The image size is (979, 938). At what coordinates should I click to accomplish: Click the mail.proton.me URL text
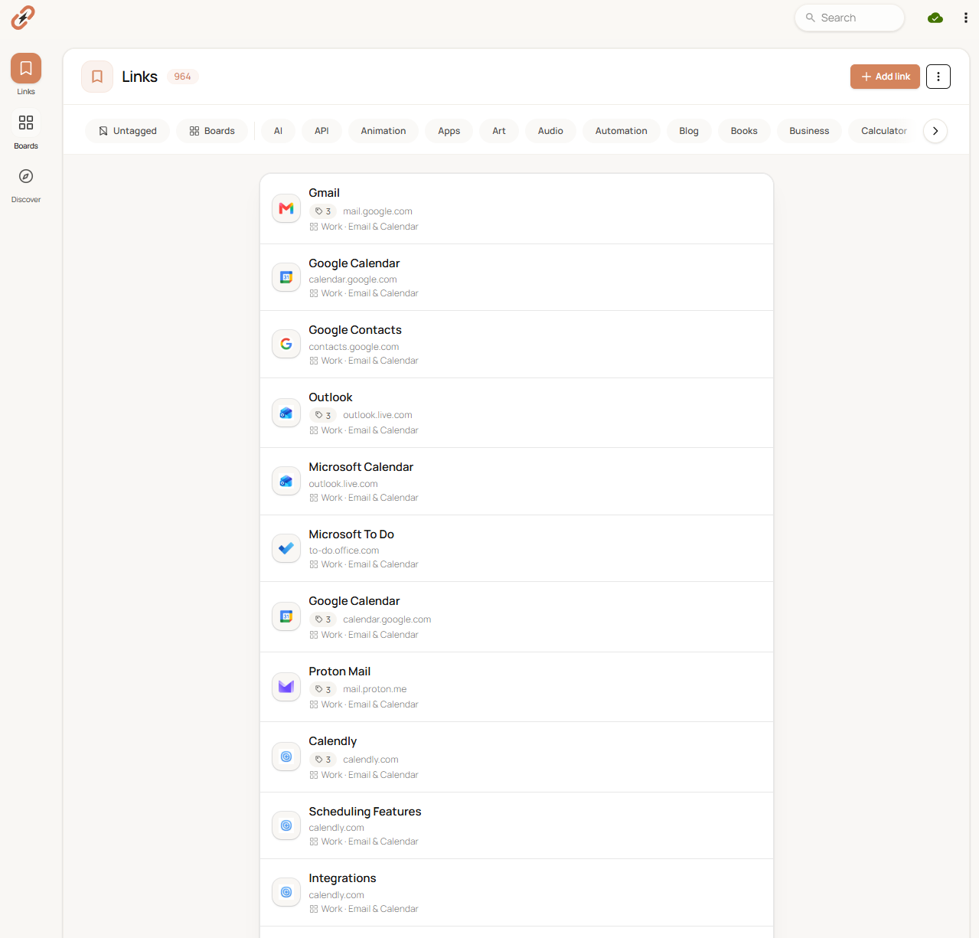click(x=375, y=689)
